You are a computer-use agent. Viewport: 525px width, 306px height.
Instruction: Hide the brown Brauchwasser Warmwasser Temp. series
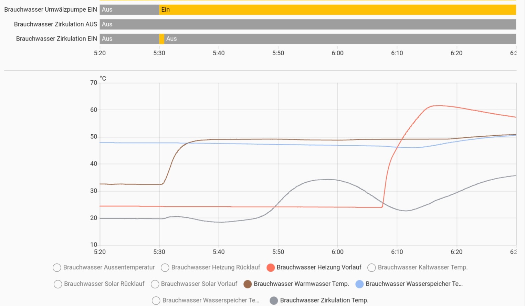coord(296,284)
